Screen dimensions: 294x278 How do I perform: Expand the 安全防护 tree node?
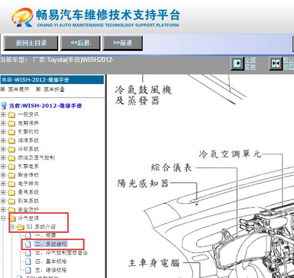pos(3,209)
